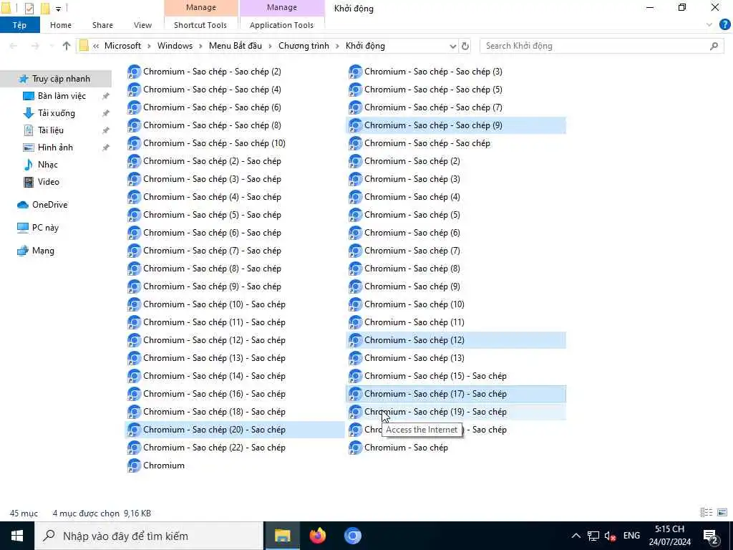Screen dimensions: 733x550
Task: Click icon of Chromium - Sao chép - Sao chép (2)
Action: 134,72
